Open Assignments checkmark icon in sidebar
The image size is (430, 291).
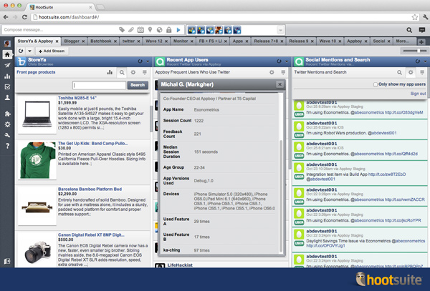click(7, 87)
